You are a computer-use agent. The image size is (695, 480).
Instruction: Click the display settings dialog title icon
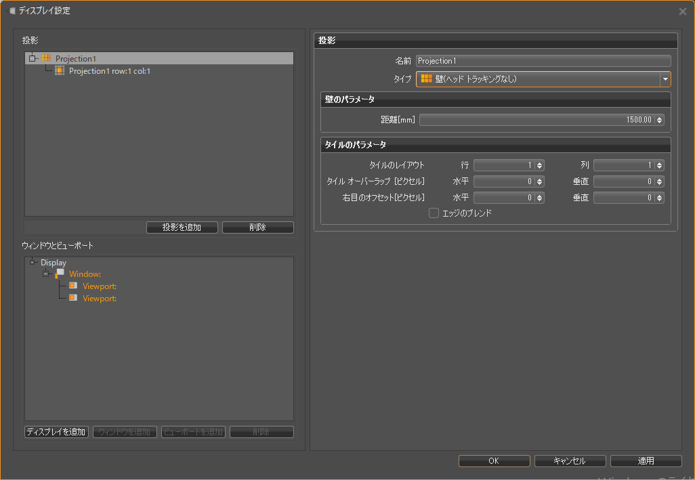click(12, 11)
